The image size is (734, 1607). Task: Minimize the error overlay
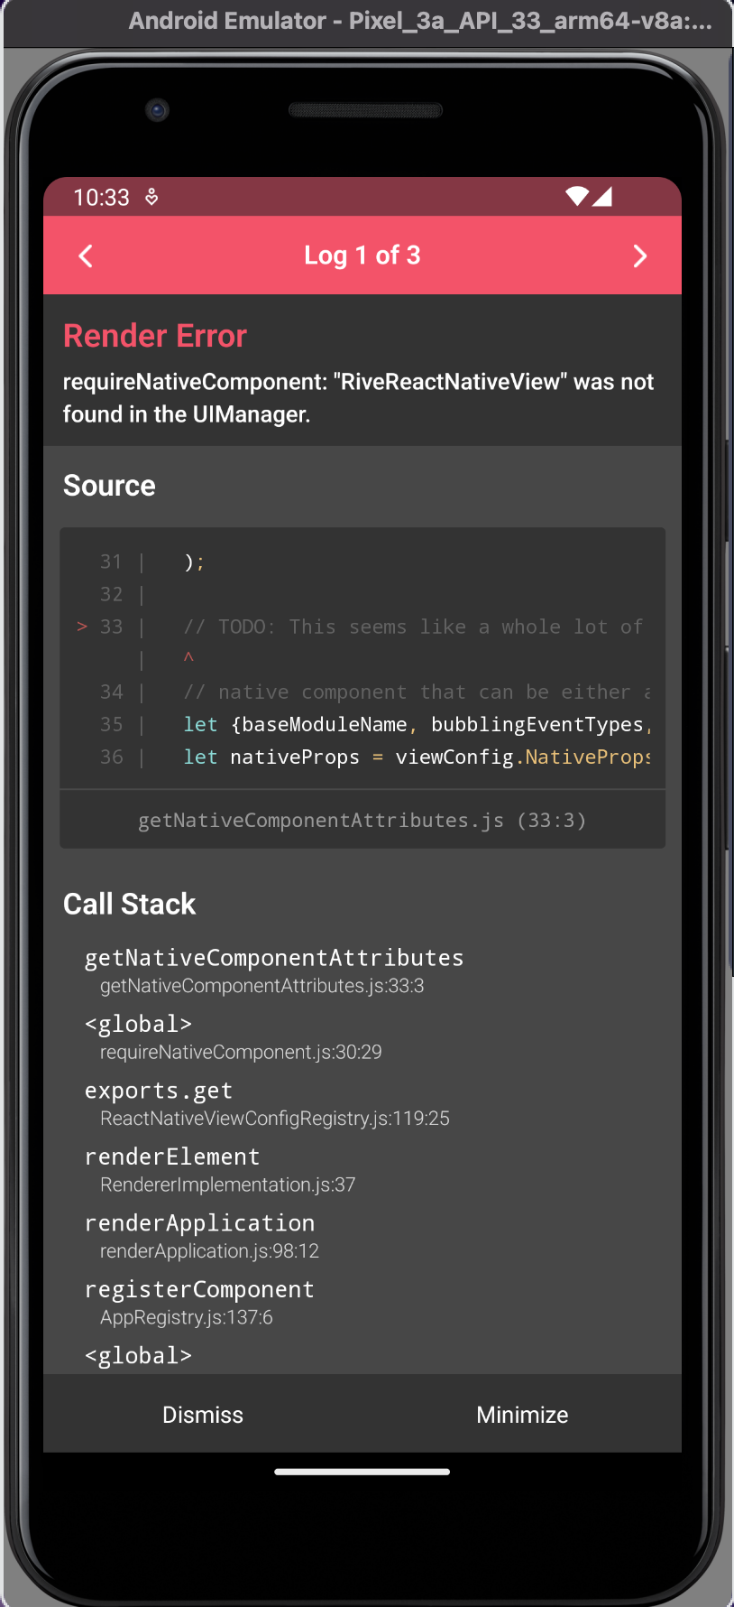click(522, 1414)
